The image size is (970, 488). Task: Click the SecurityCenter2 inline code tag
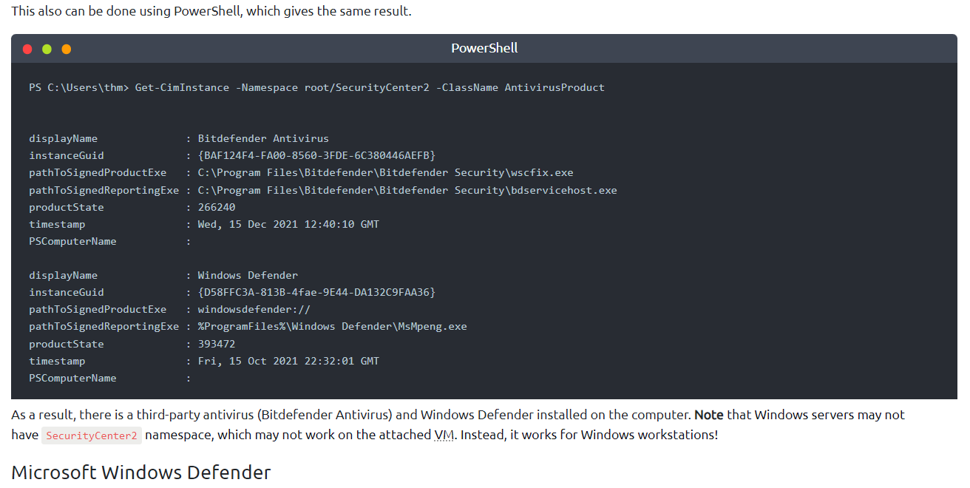click(x=92, y=436)
